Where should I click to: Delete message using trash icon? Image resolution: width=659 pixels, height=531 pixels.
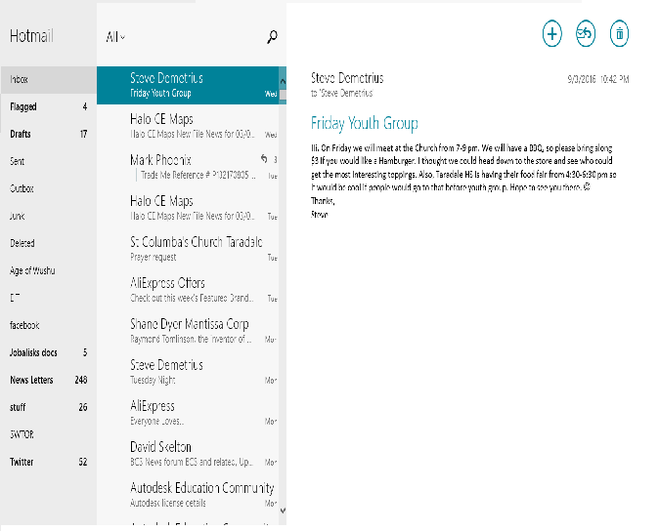click(619, 33)
